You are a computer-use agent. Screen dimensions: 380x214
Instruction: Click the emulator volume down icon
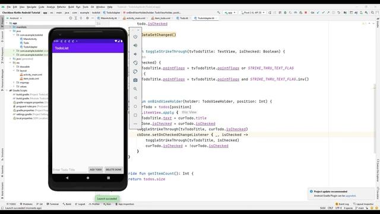point(135,54)
